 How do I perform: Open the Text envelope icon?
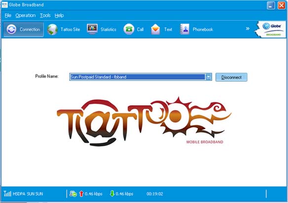(155, 29)
